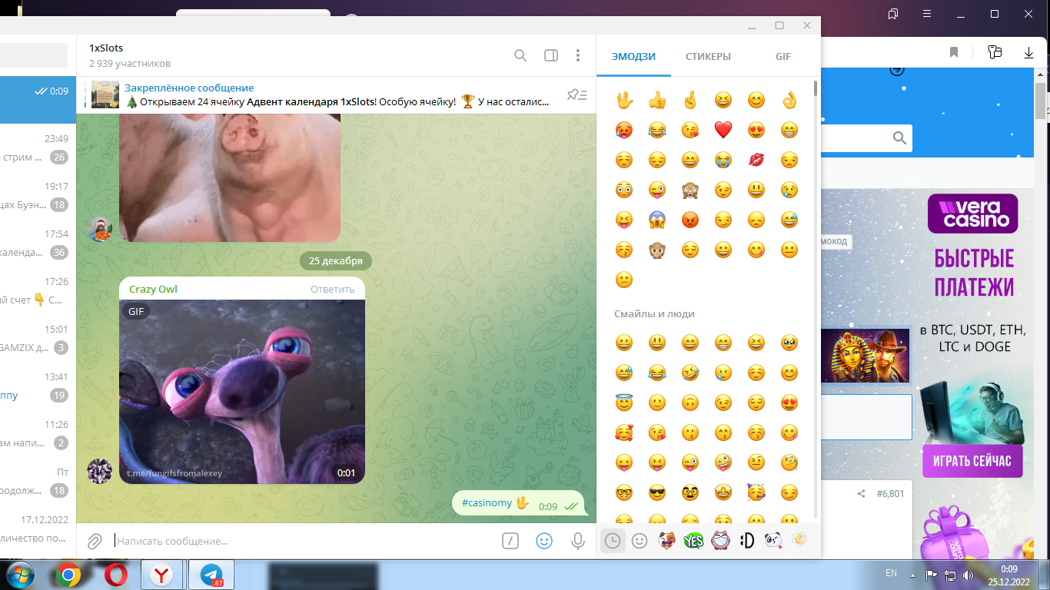Insert the see-no-evil monkey emoji
The height and width of the screenshot is (590, 1050).
click(x=690, y=190)
